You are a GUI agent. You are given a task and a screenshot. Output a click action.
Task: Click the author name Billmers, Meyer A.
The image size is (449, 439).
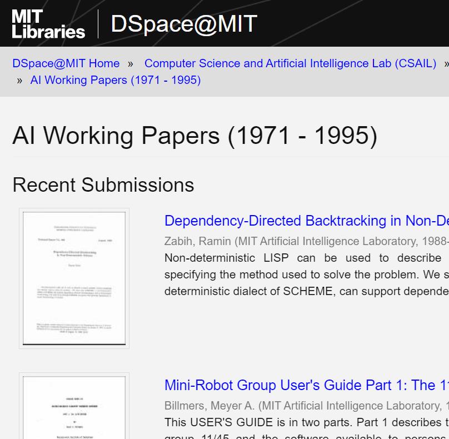(209, 406)
